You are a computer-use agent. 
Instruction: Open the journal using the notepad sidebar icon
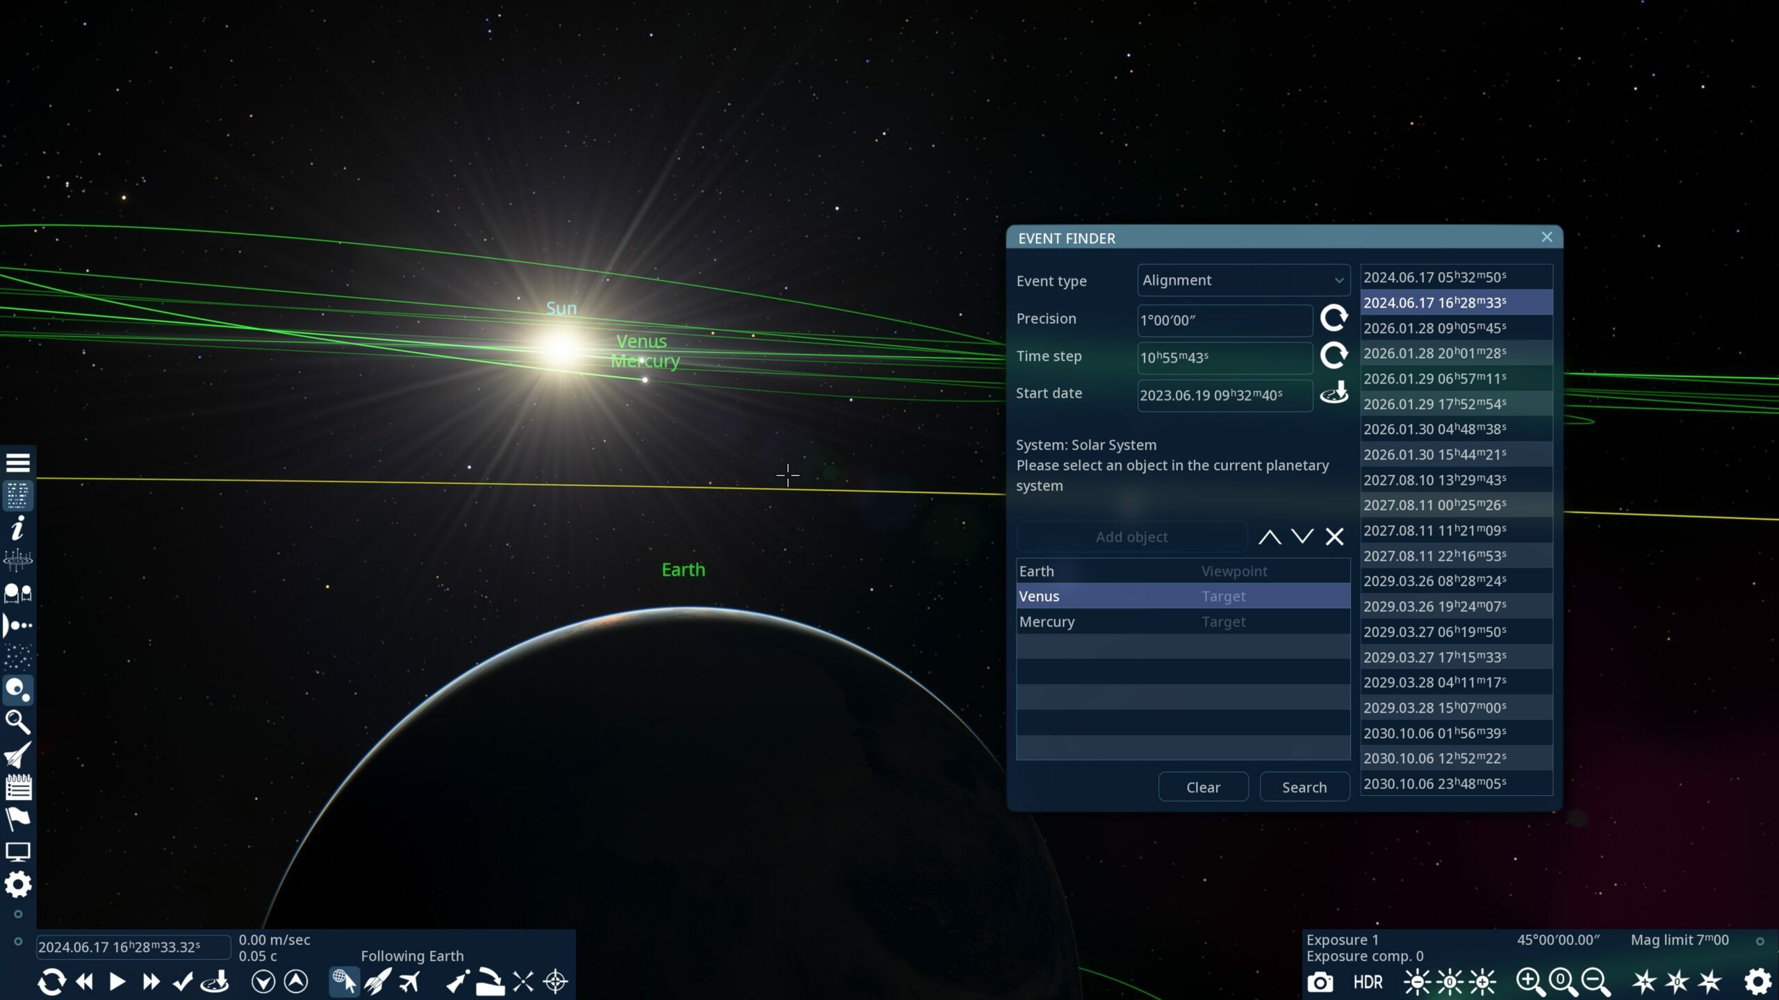click(x=18, y=787)
